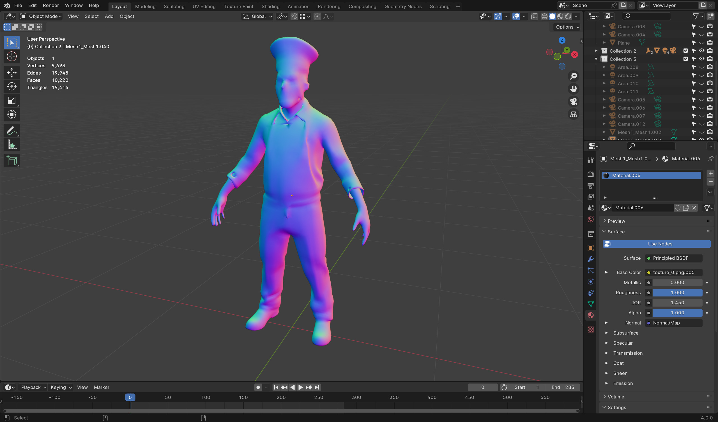
Task: Open the Keying popover
Action: [x=61, y=388]
